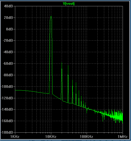
Task: Click the 0dB axis label
Action: pyautogui.click(x=9, y=29)
